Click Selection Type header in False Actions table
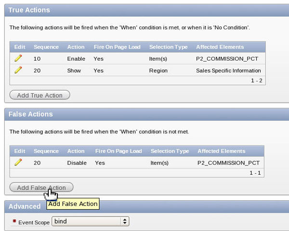The height and width of the screenshot is (231, 289). click(170, 151)
